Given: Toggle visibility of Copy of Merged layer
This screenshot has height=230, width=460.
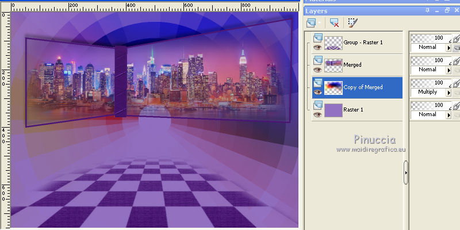Looking at the screenshot, I should (x=317, y=93).
